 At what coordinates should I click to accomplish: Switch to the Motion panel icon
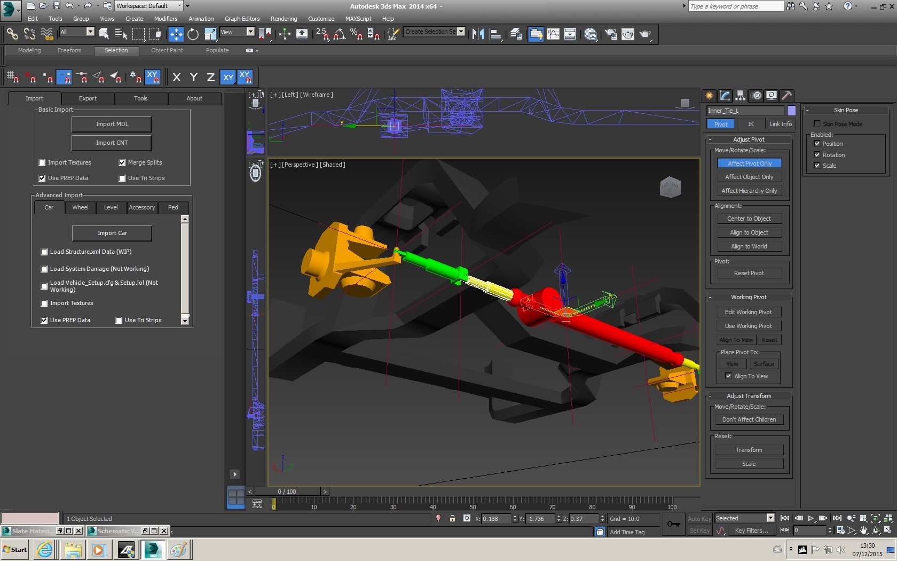(756, 96)
